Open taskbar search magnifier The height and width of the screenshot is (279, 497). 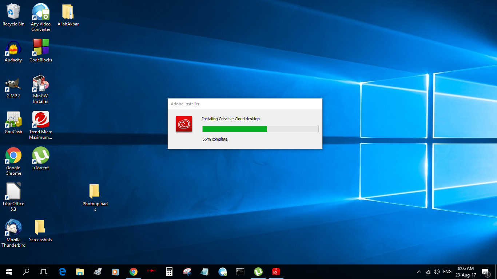26,272
